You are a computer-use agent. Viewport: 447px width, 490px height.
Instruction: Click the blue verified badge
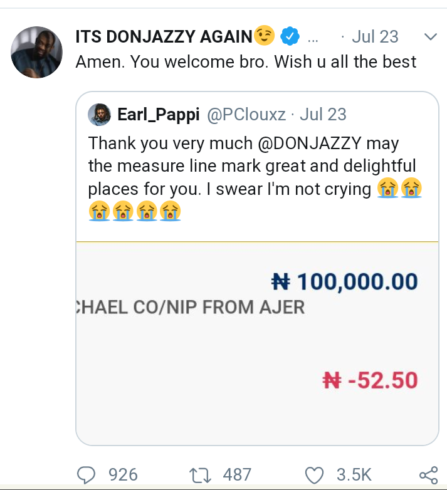pos(288,37)
